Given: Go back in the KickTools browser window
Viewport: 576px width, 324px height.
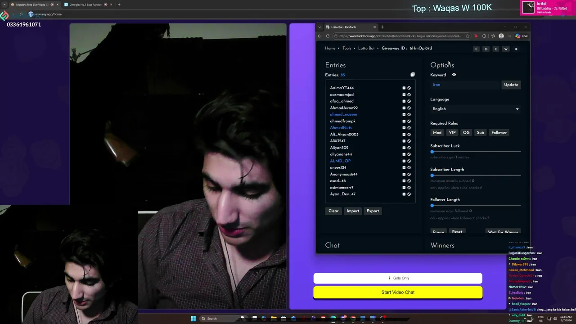Looking at the screenshot, I should (x=320, y=36).
